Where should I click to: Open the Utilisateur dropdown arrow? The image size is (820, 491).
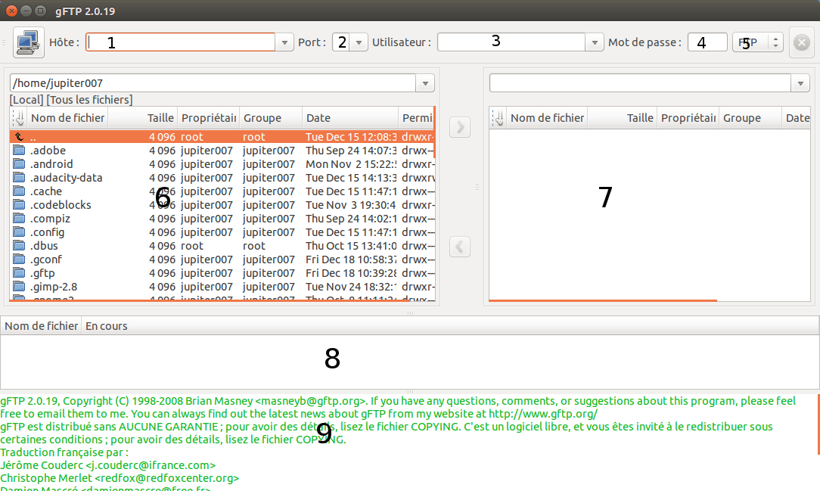coord(594,42)
